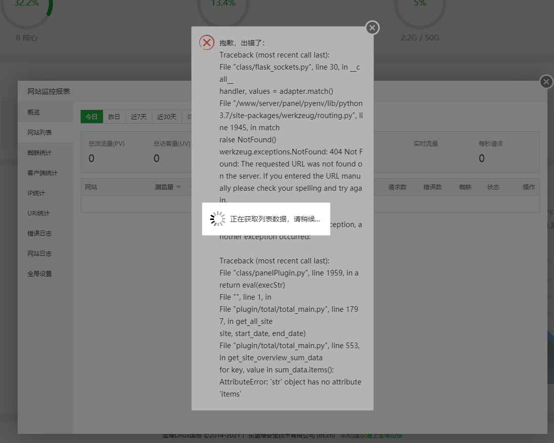554x443 pixels.
Task: Click the 正在获取列表数据 loading message
Action: point(275,219)
